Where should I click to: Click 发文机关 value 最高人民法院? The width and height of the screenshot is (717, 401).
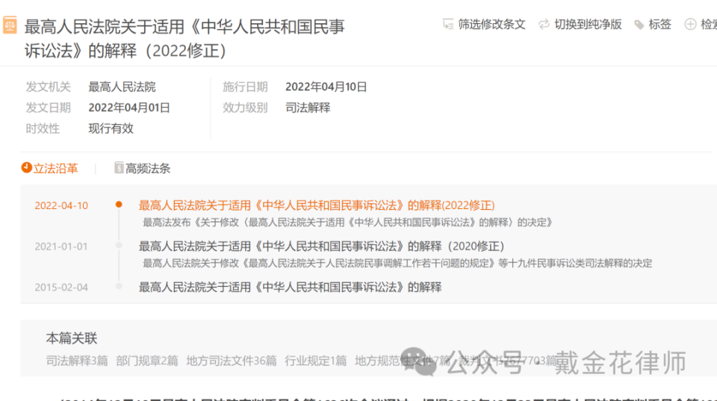click(x=122, y=87)
